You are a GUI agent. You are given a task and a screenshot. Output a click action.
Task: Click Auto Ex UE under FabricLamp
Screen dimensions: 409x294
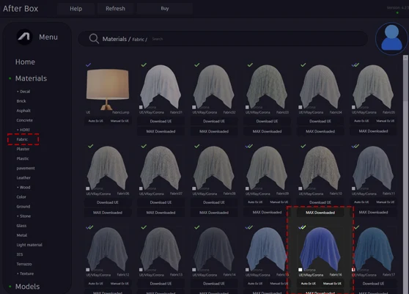[96, 121]
